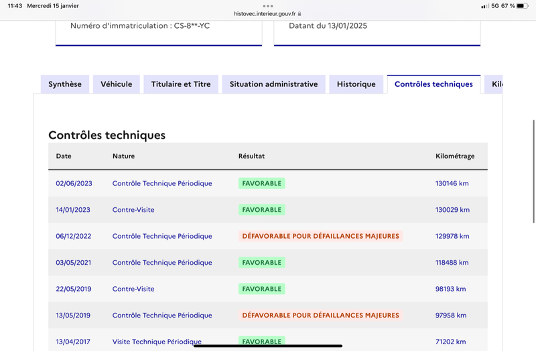The width and height of the screenshot is (536, 351).
Task: Tap the 5G network indicator
Action: [495, 6]
